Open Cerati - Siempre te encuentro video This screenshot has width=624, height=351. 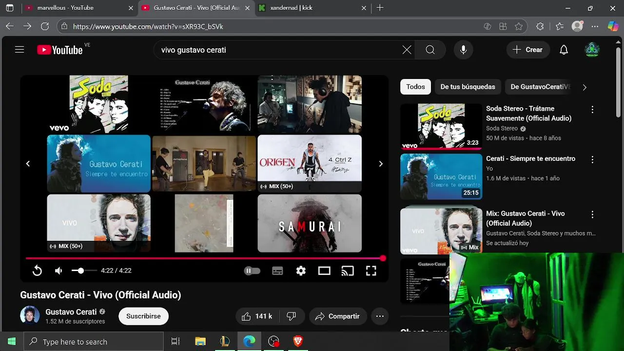(530, 158)
